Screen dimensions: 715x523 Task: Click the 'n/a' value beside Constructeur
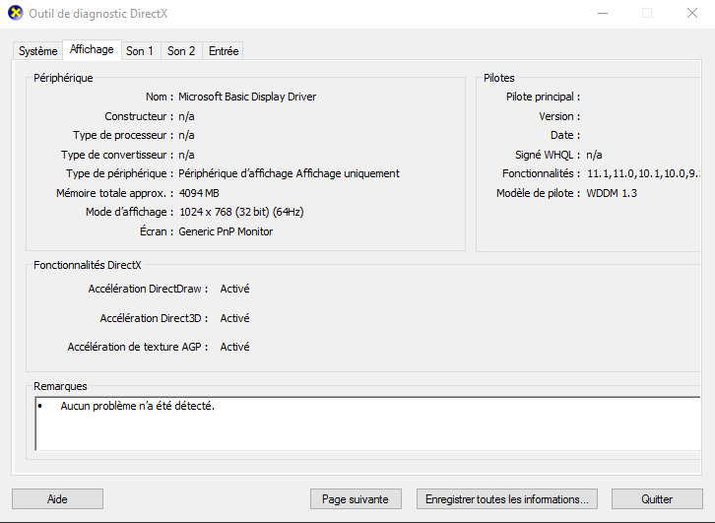coord(186,116)
